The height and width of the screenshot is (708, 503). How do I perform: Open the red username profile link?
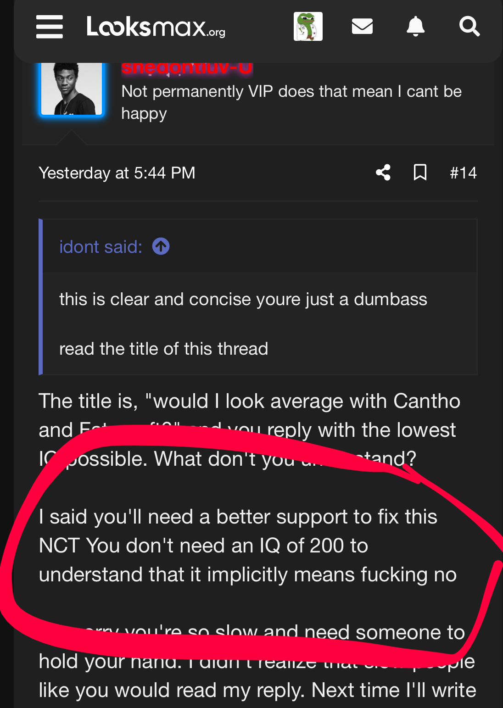point(187,68)
